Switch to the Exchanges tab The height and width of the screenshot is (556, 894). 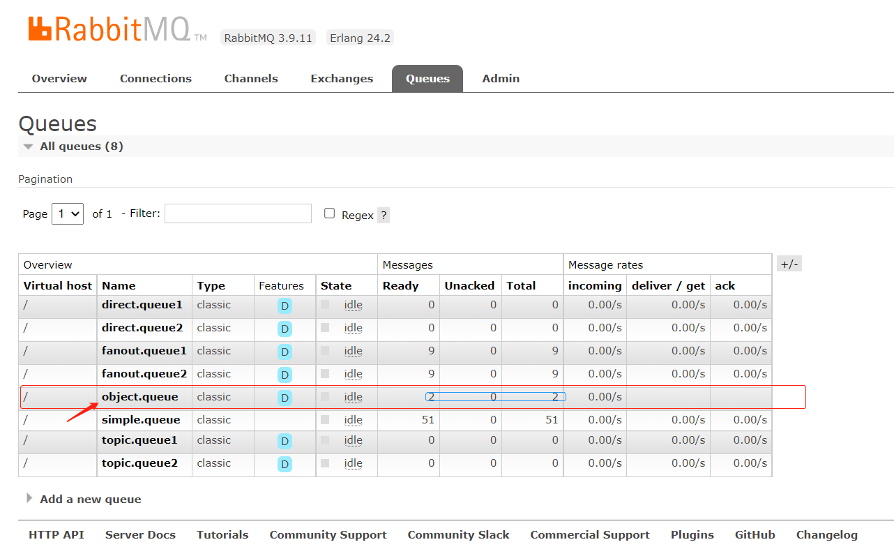tap(342, 79)
